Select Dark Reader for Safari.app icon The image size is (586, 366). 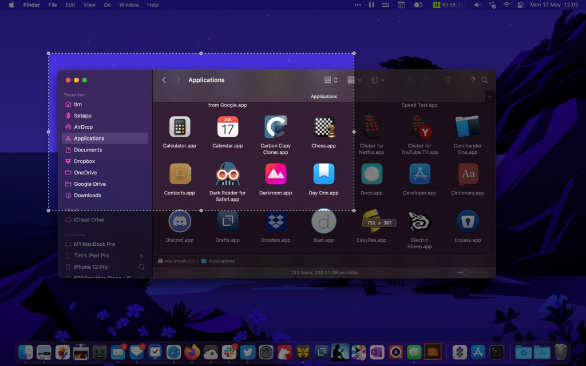(228, 174)
